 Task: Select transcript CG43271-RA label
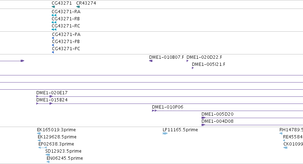coord(66,12)
